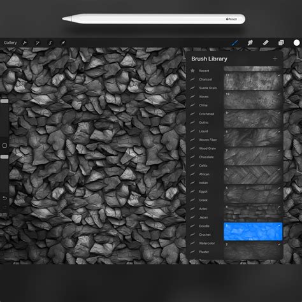
Task: Open the China brush set
Action: point(203,105)
